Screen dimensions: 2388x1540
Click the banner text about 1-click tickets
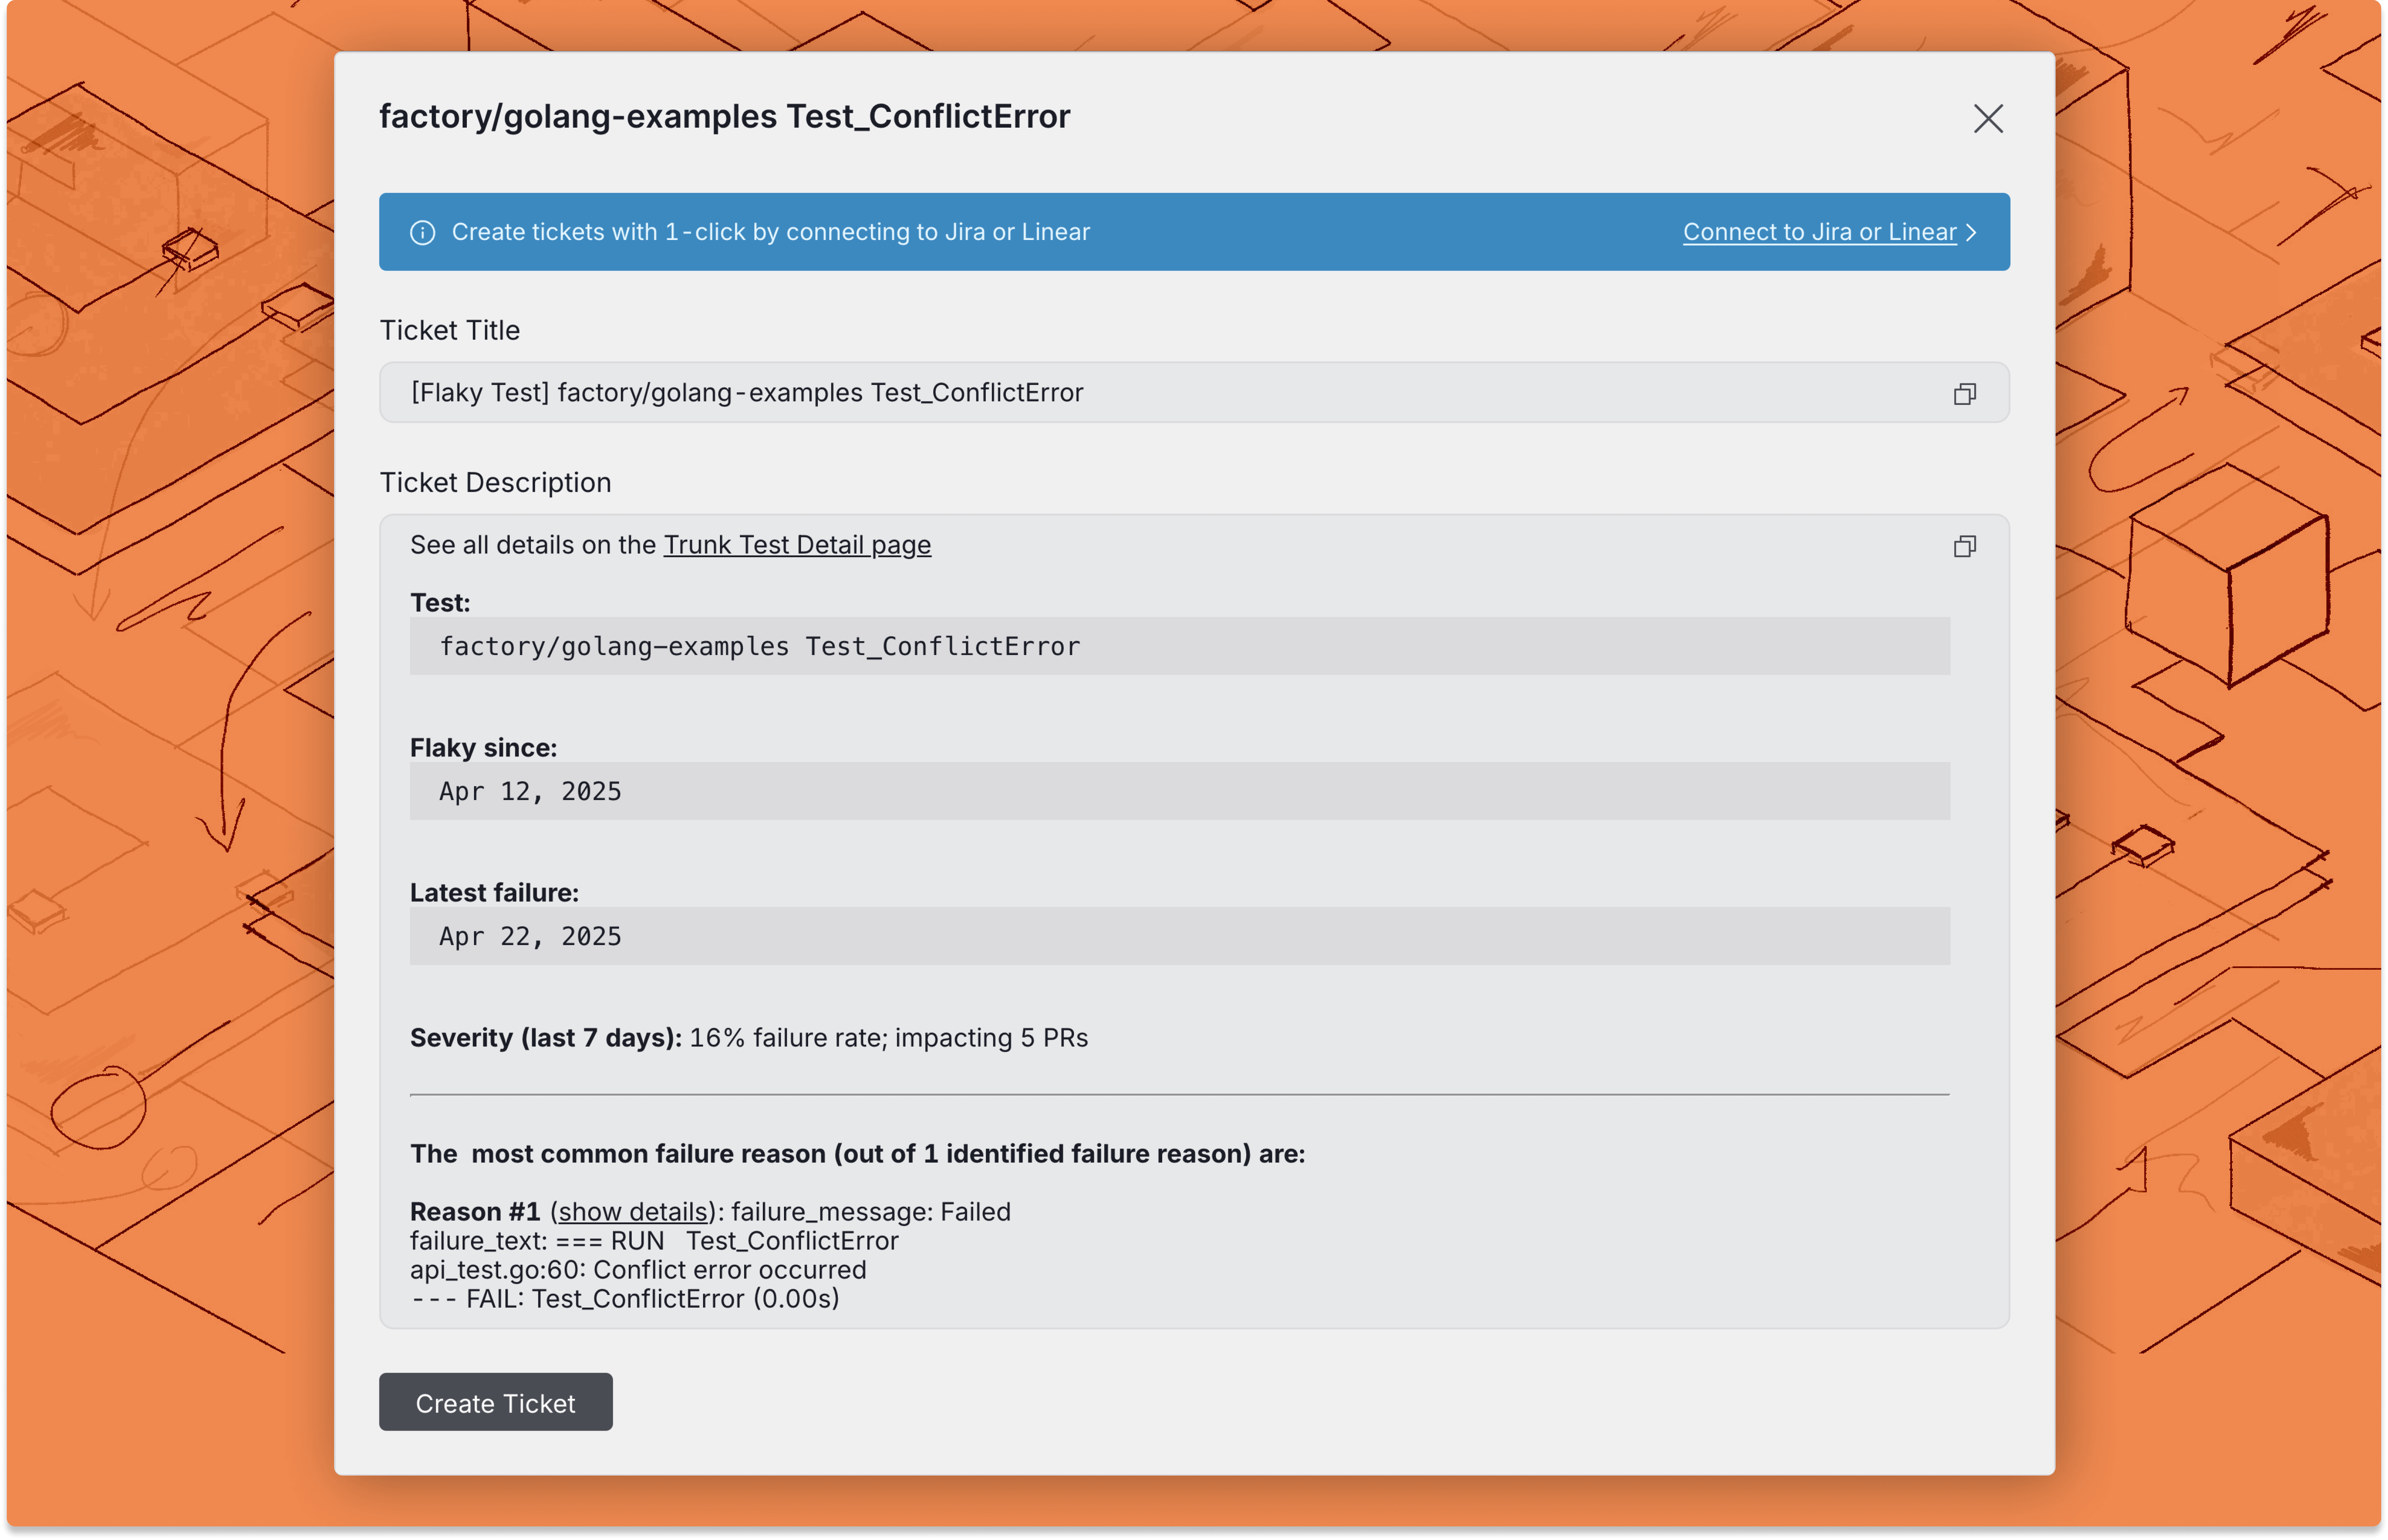(770, 232)
